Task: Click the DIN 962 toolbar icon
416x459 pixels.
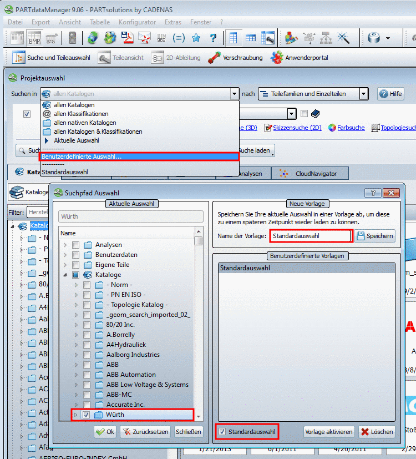Action: click(161, 38)
